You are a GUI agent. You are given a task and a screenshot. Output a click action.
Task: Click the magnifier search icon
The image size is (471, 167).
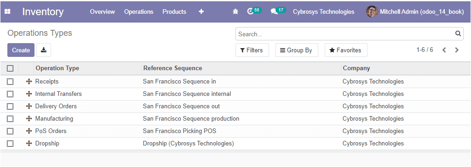(458, 33)
